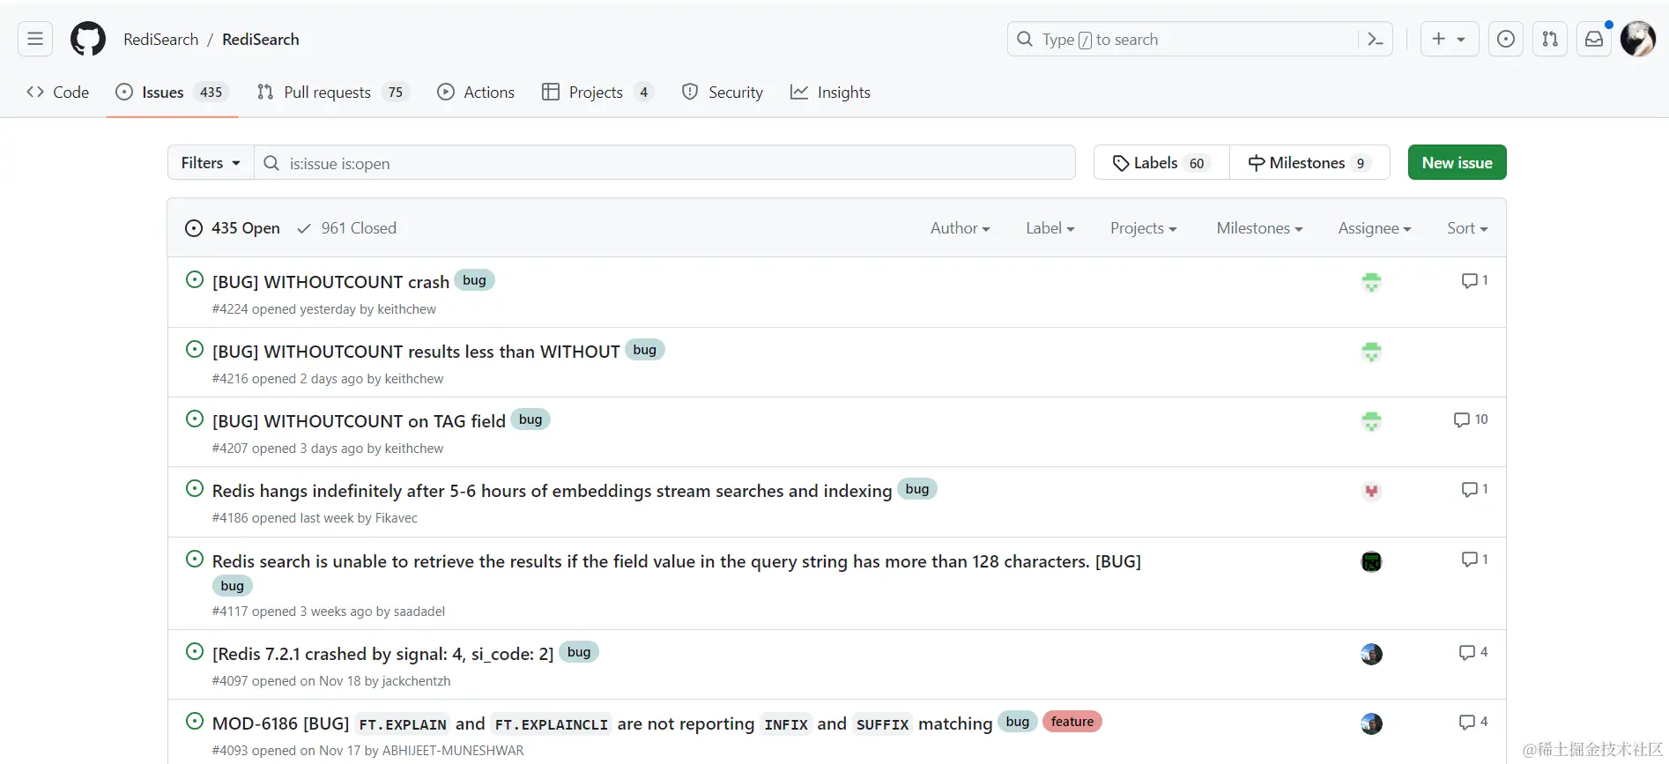Open the Labels 60 page

click(1161, 162)
